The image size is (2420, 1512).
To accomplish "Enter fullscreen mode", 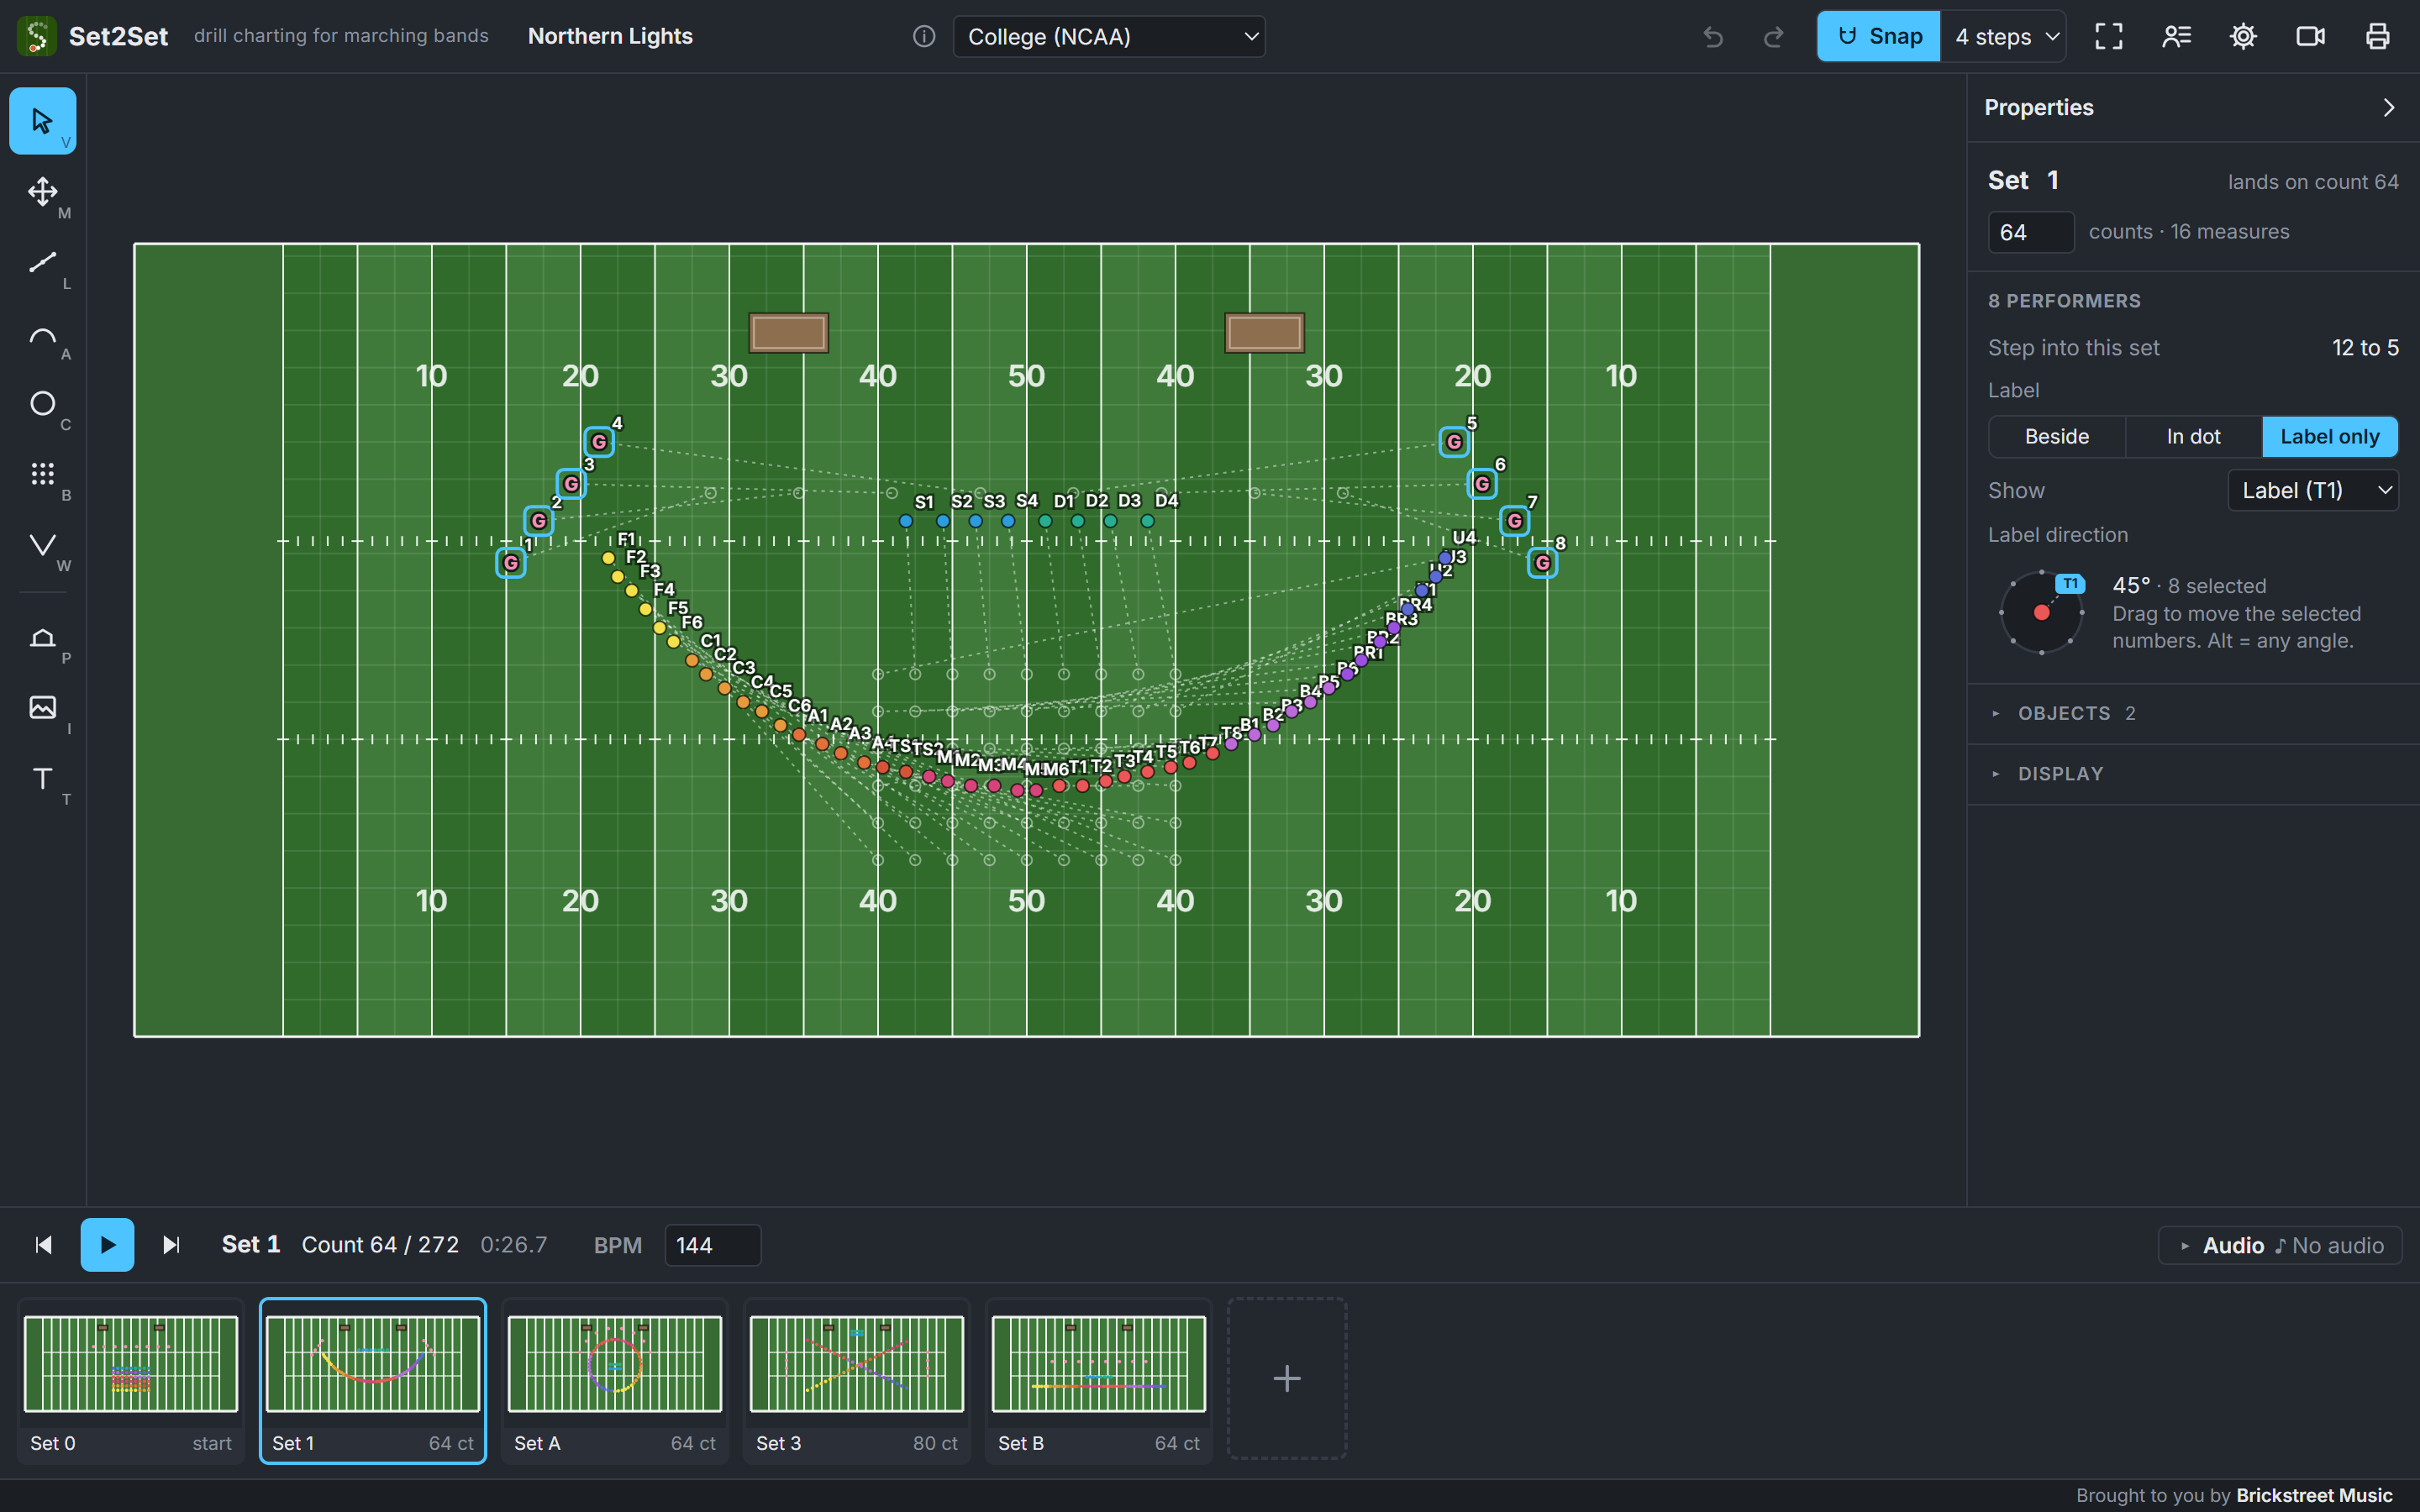I will click(2109, 37).
